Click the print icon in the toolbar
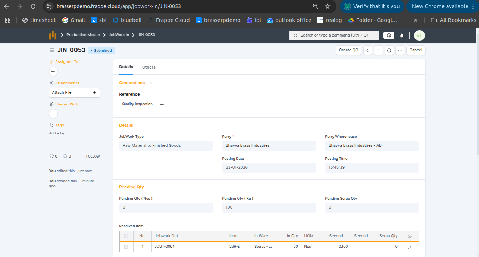Image resolution: width=479 pixels, height=257 pixels. coord(389,50)
